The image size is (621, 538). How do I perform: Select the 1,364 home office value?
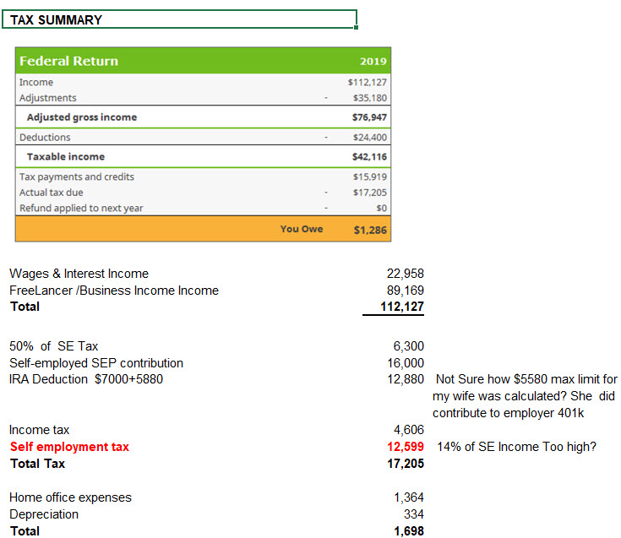pyautogui.click(x=409, y=497)
